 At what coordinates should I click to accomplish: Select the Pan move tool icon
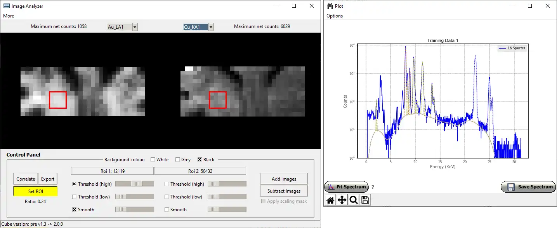[342, 200]
